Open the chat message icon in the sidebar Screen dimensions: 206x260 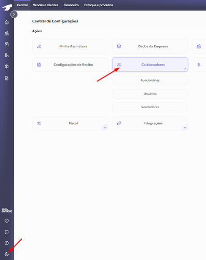pos(7,232)
